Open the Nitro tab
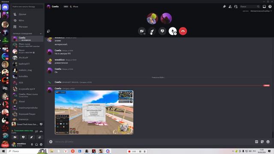Viewport: 274px width, 154px height. pos(27,21)
